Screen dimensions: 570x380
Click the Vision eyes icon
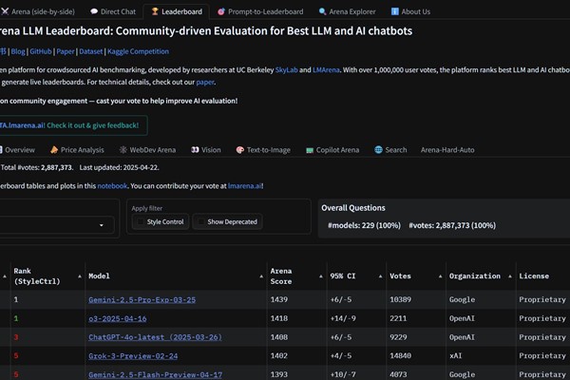click(195, 150)
